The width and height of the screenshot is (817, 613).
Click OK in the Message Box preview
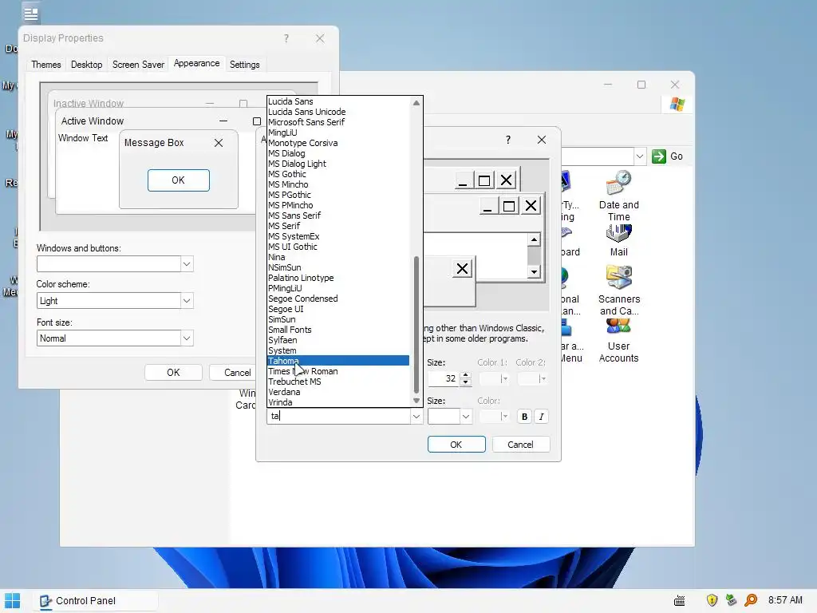pyautogui.click(x=178, y=180)
